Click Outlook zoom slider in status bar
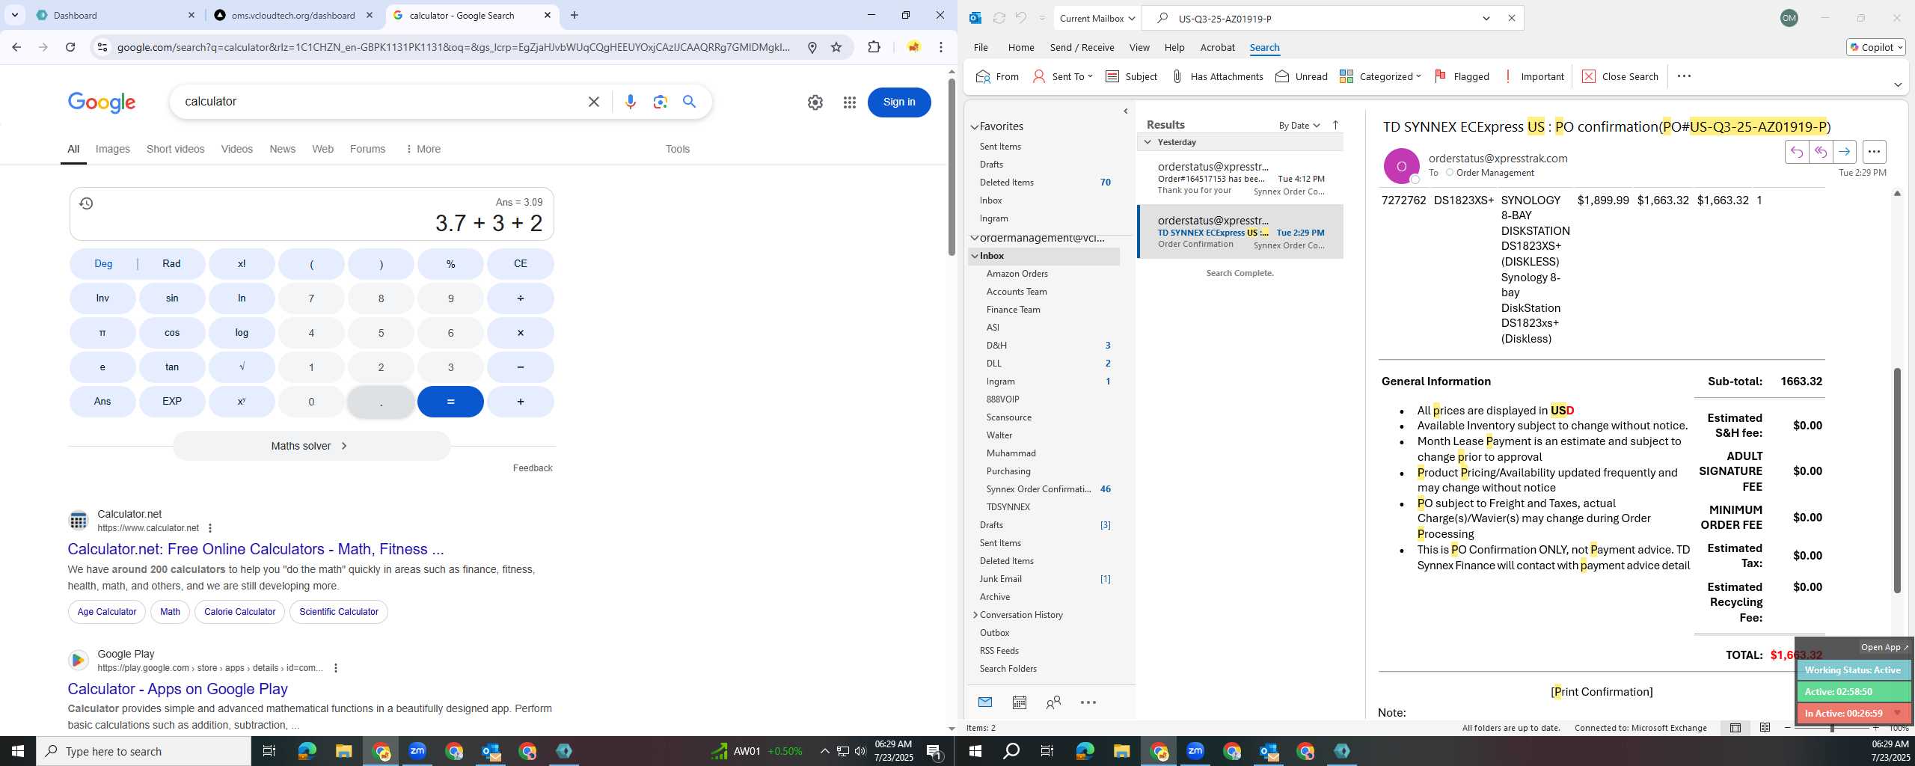 [1832, 728]
